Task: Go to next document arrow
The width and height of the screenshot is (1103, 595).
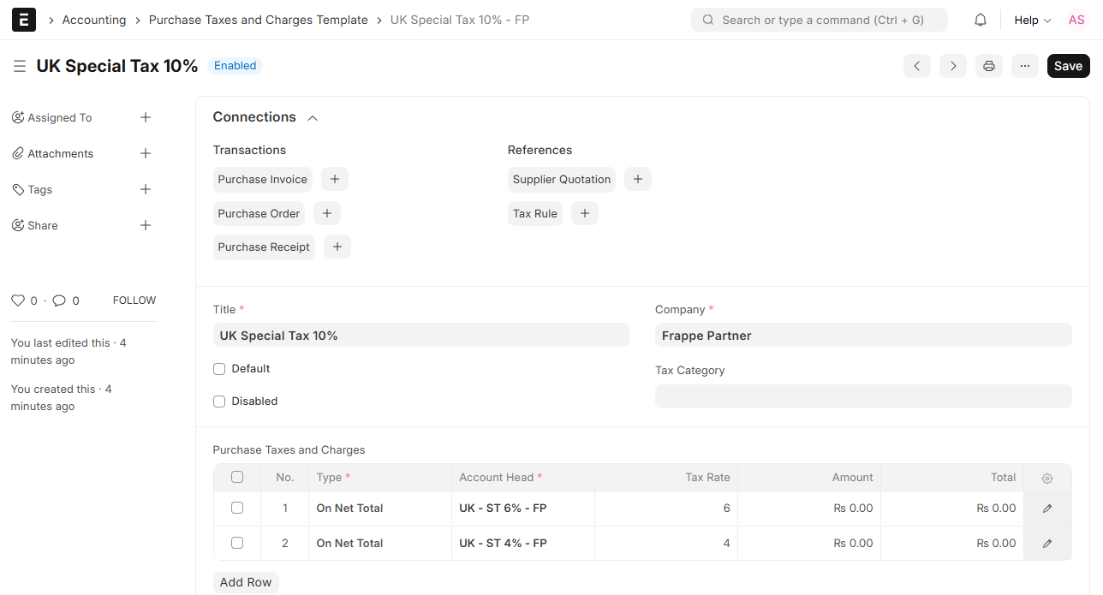Action: 953,66
